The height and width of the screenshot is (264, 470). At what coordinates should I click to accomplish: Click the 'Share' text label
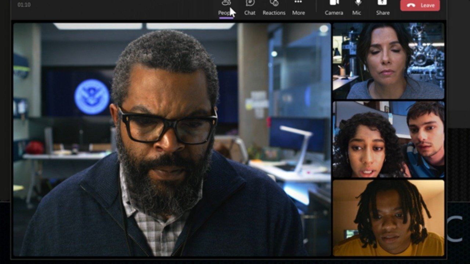383,13
